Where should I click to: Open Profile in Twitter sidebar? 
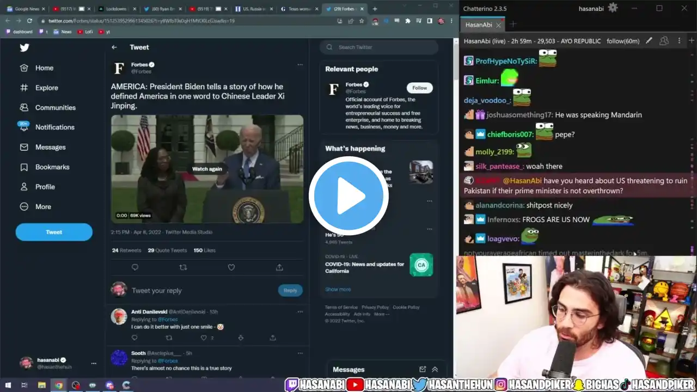(37, 187)
